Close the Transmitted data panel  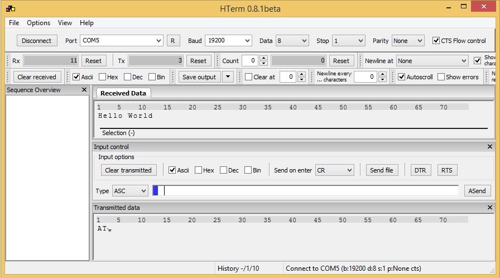coord(490,208)
